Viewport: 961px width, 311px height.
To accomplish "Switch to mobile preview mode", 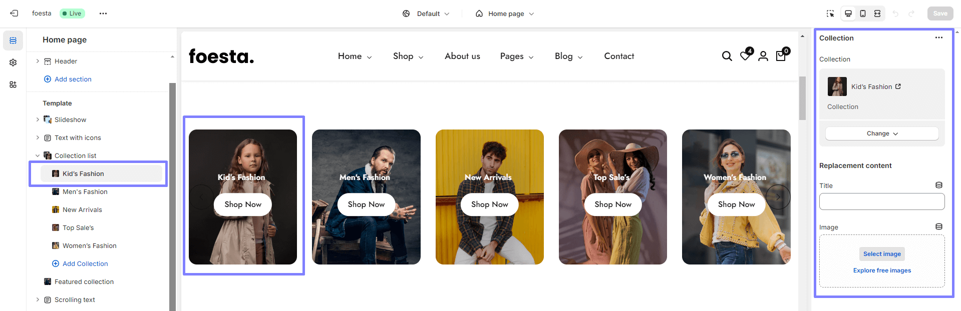I will tap(863, 13).
